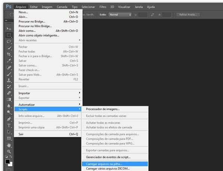Choose Abrir como objeto inteligente...

(48, 35)
